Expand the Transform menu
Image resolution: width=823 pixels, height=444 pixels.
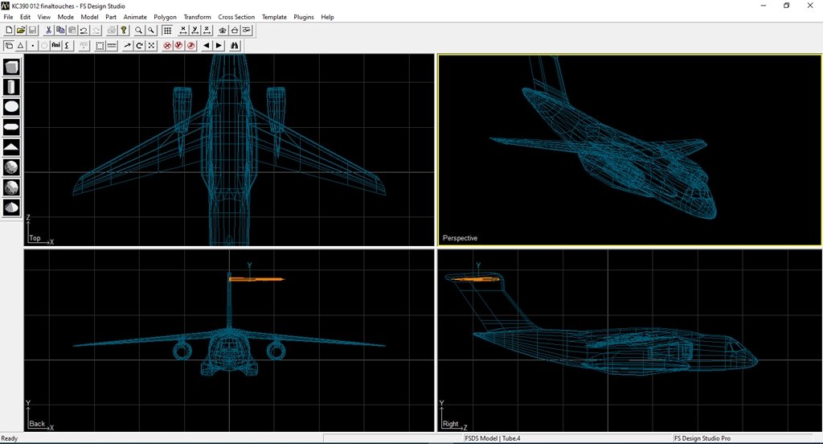point(197,17)
